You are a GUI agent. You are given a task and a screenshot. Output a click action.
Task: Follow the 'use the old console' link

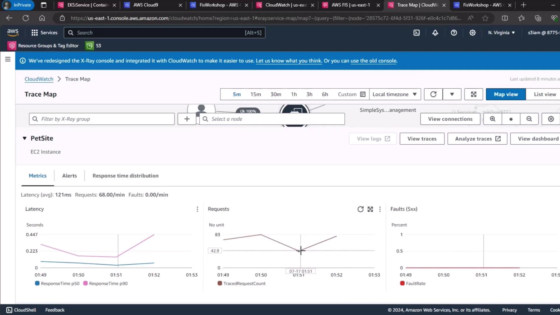click(374, 61)
